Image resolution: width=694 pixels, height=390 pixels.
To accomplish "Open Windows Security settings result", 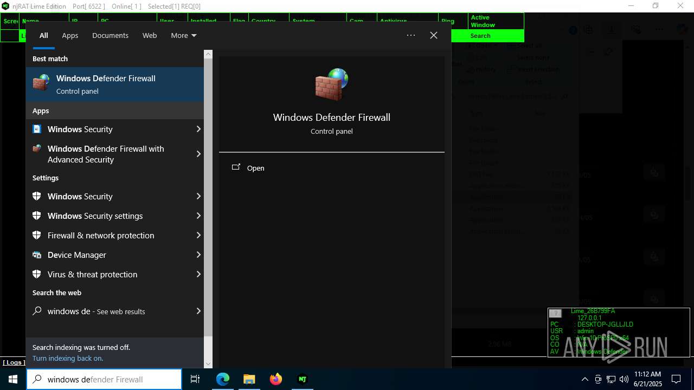I will tap(110, 216).
